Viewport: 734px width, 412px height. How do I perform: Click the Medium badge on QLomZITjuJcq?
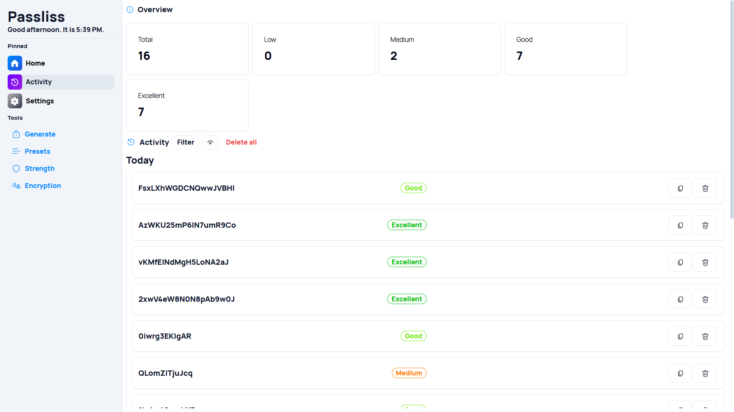409,373
